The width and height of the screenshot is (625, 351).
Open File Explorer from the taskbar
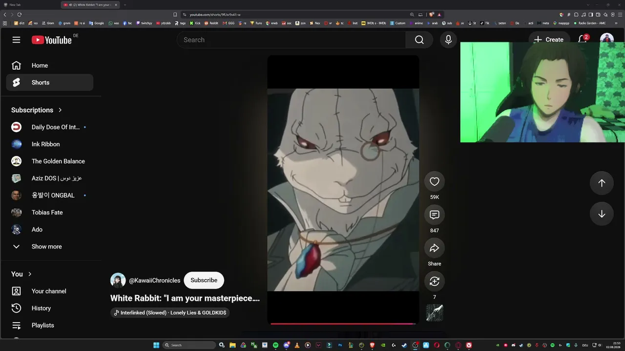point(232,345)
